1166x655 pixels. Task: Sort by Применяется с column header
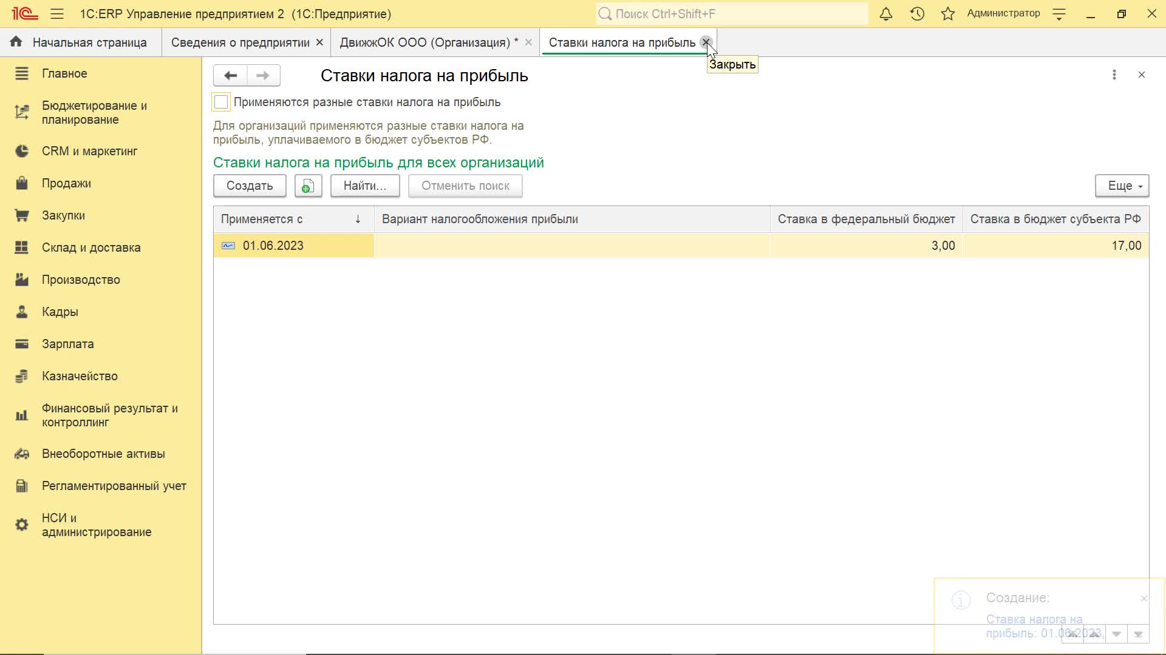tap(293, 219)
